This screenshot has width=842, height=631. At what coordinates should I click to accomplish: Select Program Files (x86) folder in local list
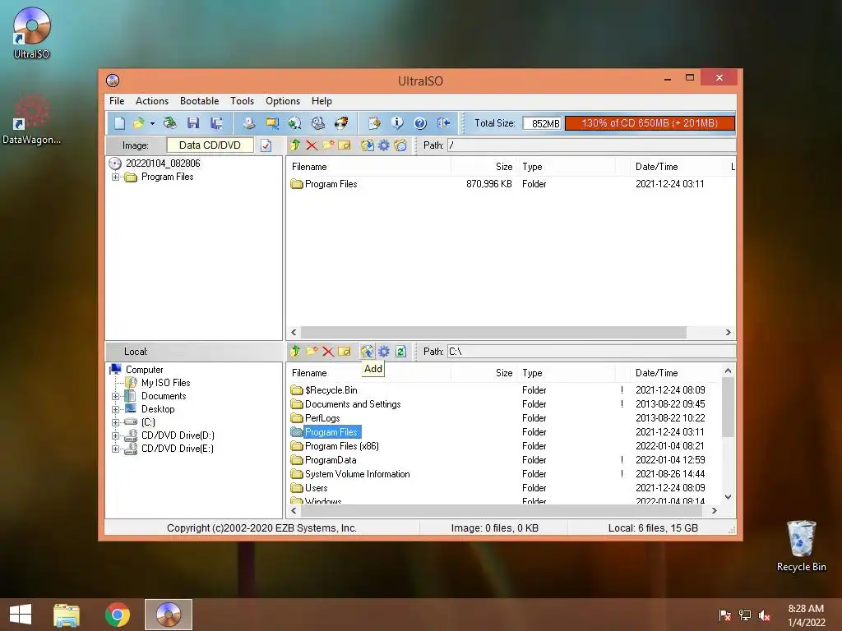click(341, 446)
